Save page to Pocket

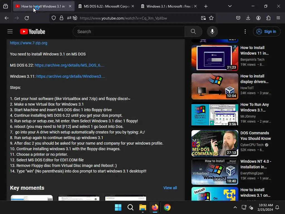pos(238,18)
